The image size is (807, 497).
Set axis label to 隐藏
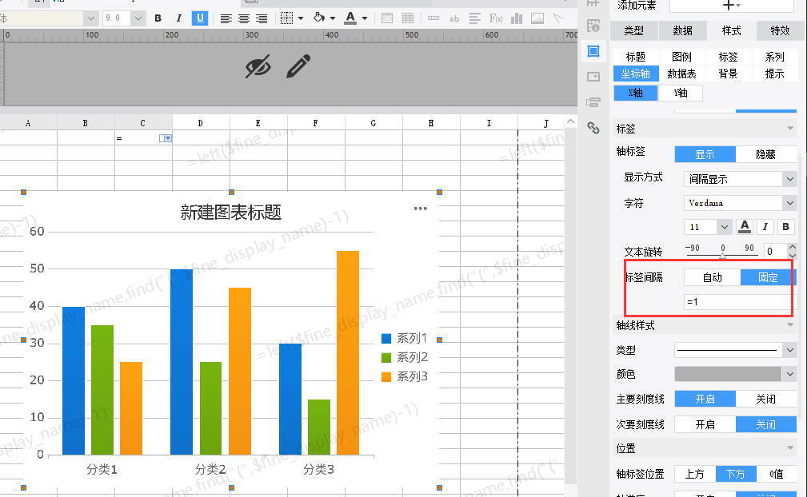coord(766,154)
